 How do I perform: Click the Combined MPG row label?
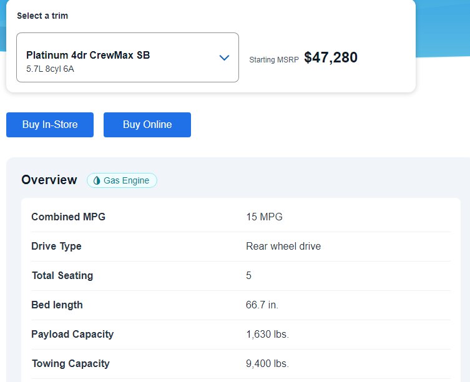pos(68,217)
